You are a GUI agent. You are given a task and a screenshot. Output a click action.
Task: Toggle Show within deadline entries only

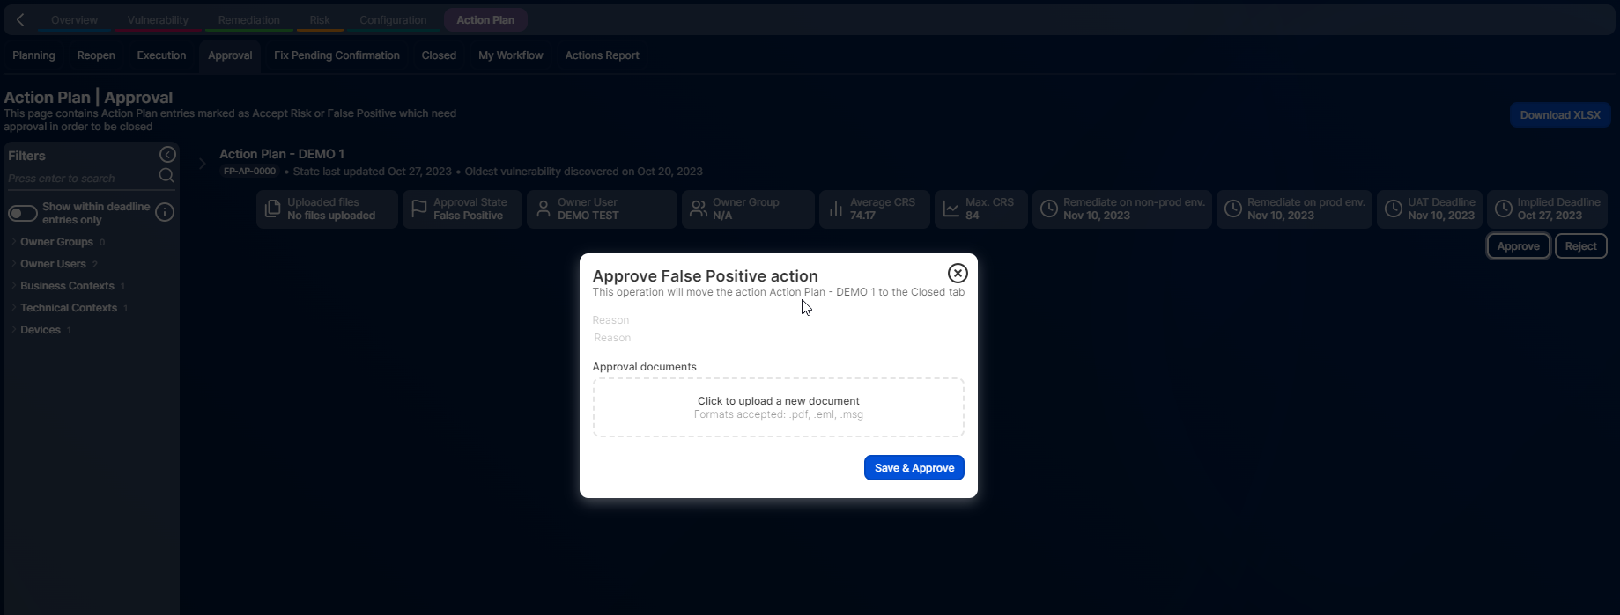[x=23, y=213]
